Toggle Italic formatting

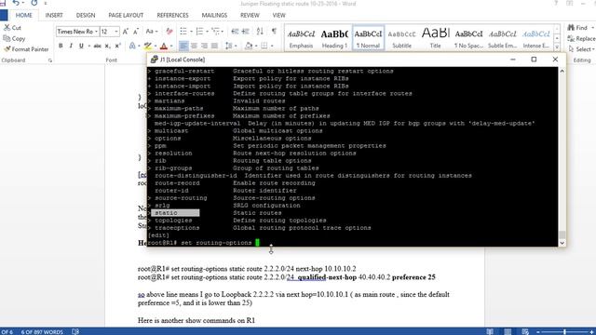pyautogui.click(x=71, y=46)
